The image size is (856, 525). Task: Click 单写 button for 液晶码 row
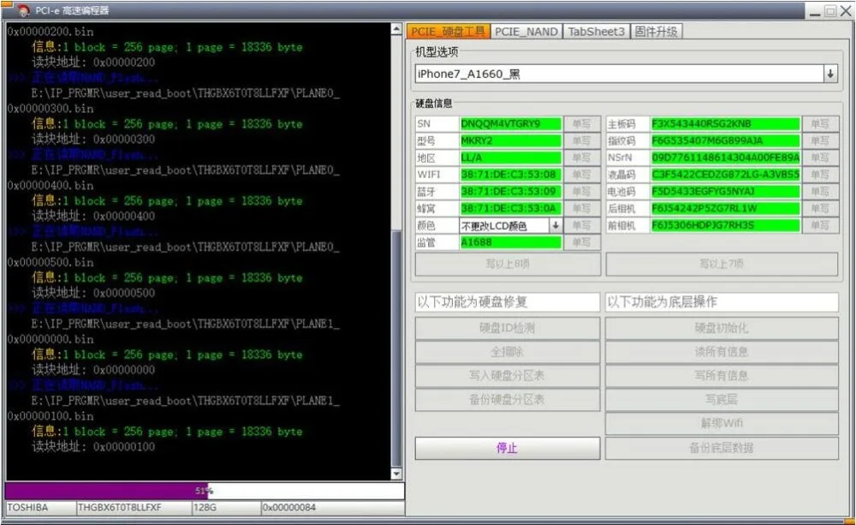click(820, 174)
